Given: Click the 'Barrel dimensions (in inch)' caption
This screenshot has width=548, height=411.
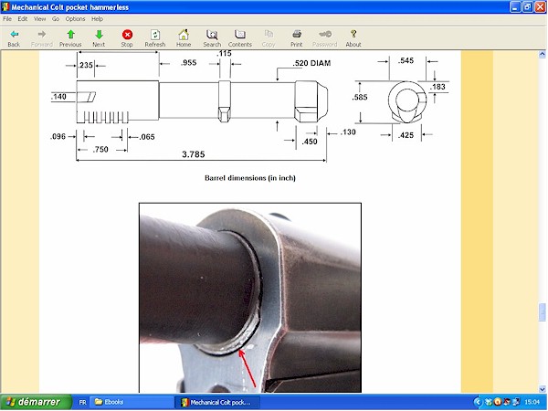Looking at the screenshot, I should coord(250,178).
